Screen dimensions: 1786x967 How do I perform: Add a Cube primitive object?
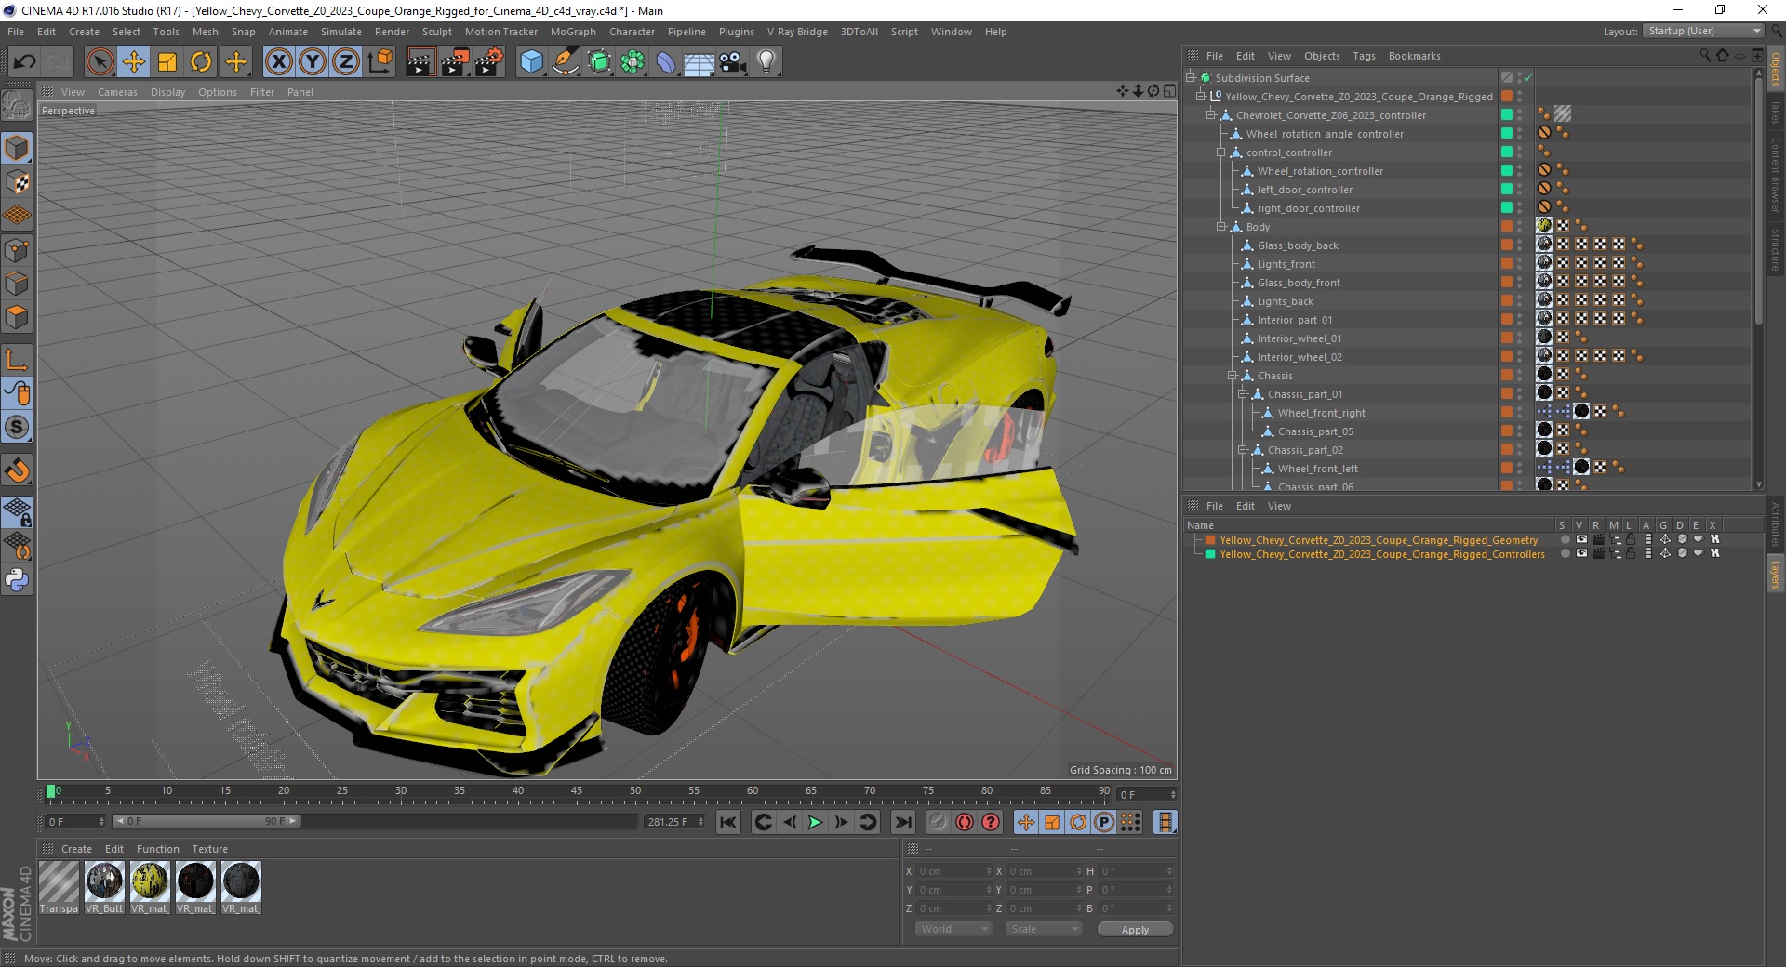click(531, 62)
